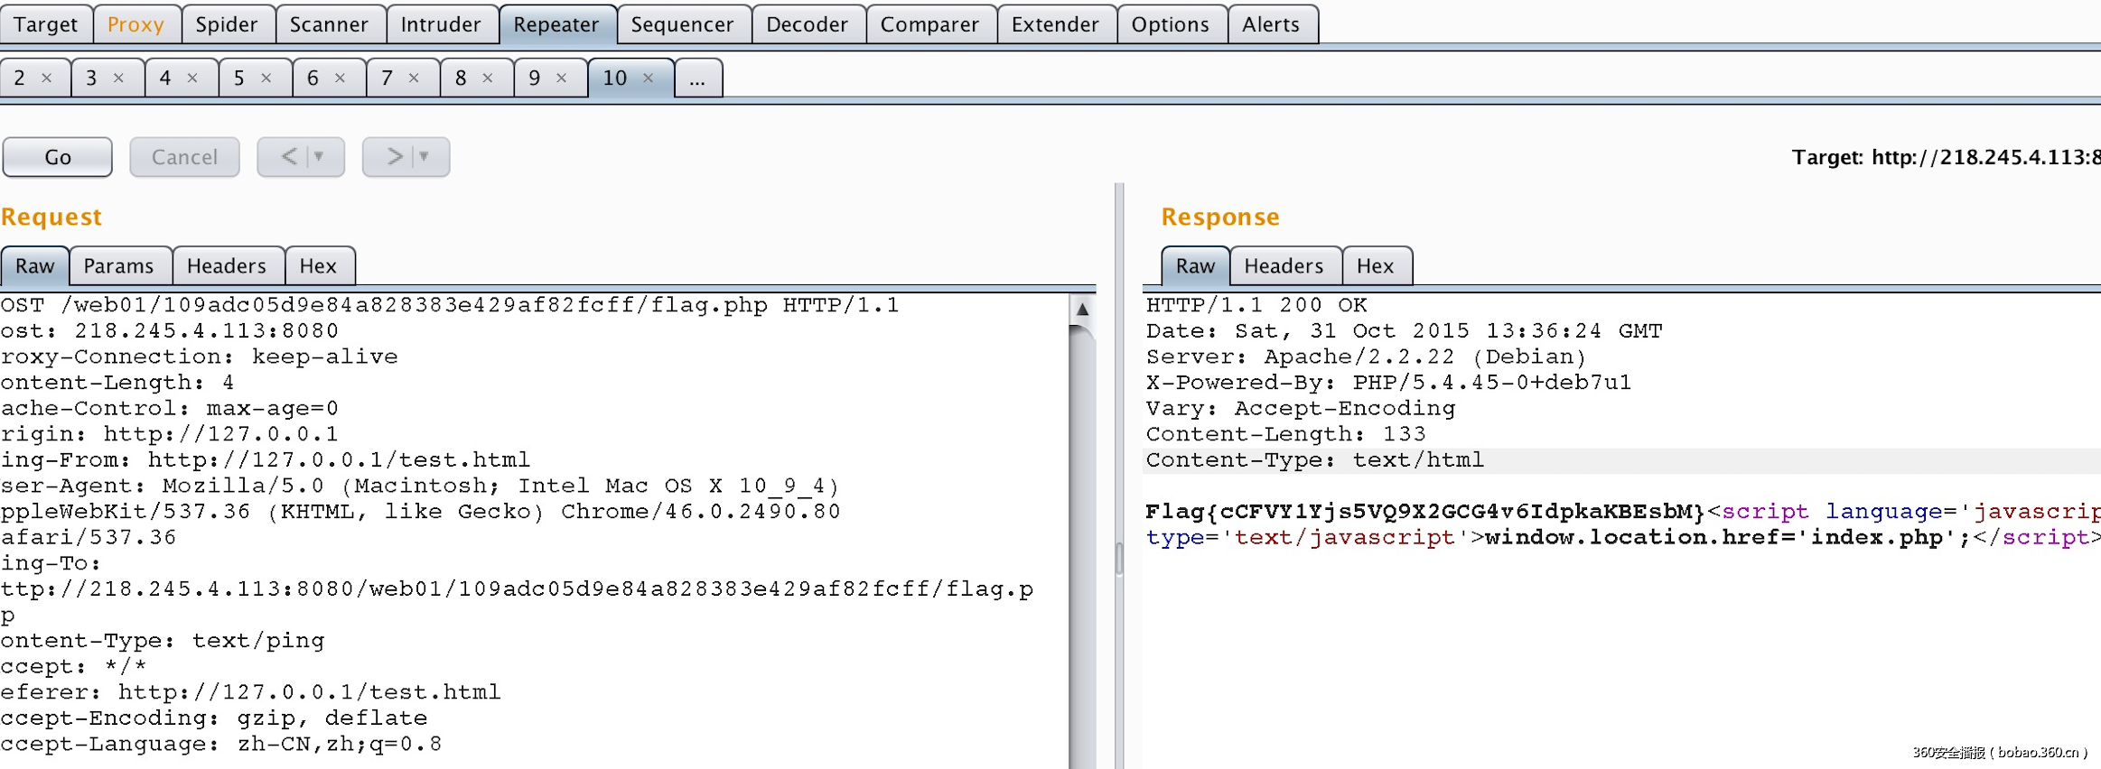Select Repeater tab number 6
2101x769 pixels.
(313, 79)
